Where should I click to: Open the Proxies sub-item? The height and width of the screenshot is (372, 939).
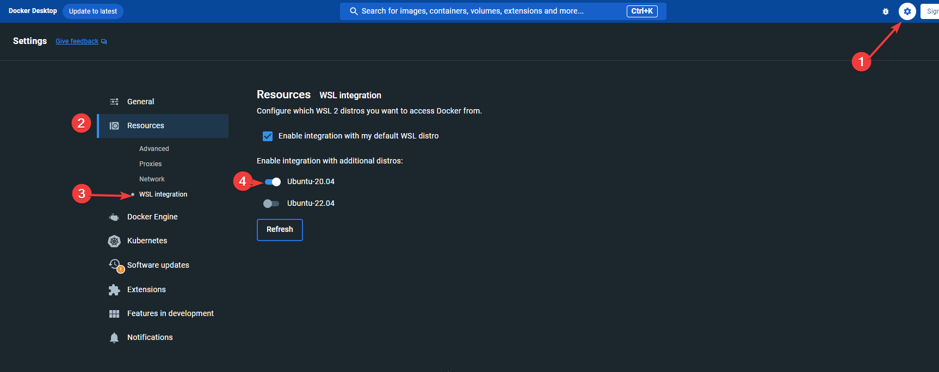coord(150,164)
